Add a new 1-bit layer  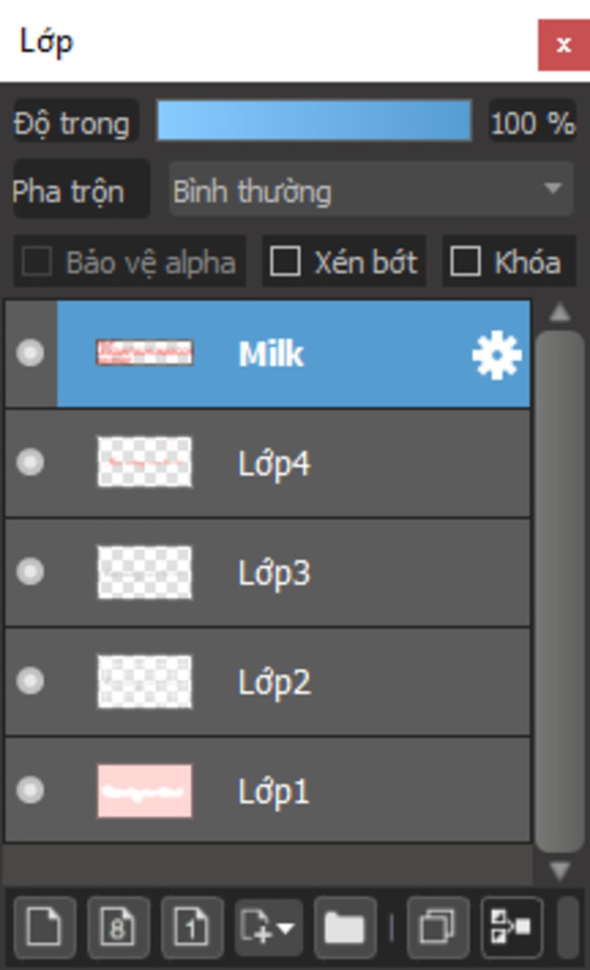(192, 927)
